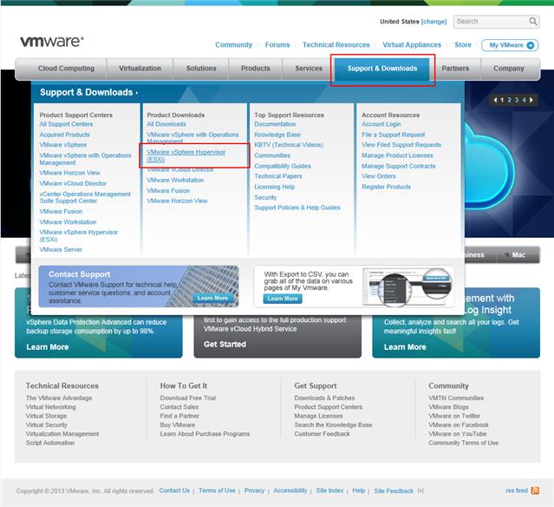
Task: Click the VMware logo
Action: point(52,42)
